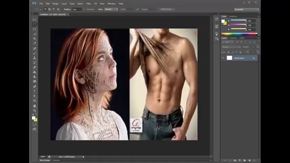
Task: Click foreground color swatch in toolbox
Action: 34,118
